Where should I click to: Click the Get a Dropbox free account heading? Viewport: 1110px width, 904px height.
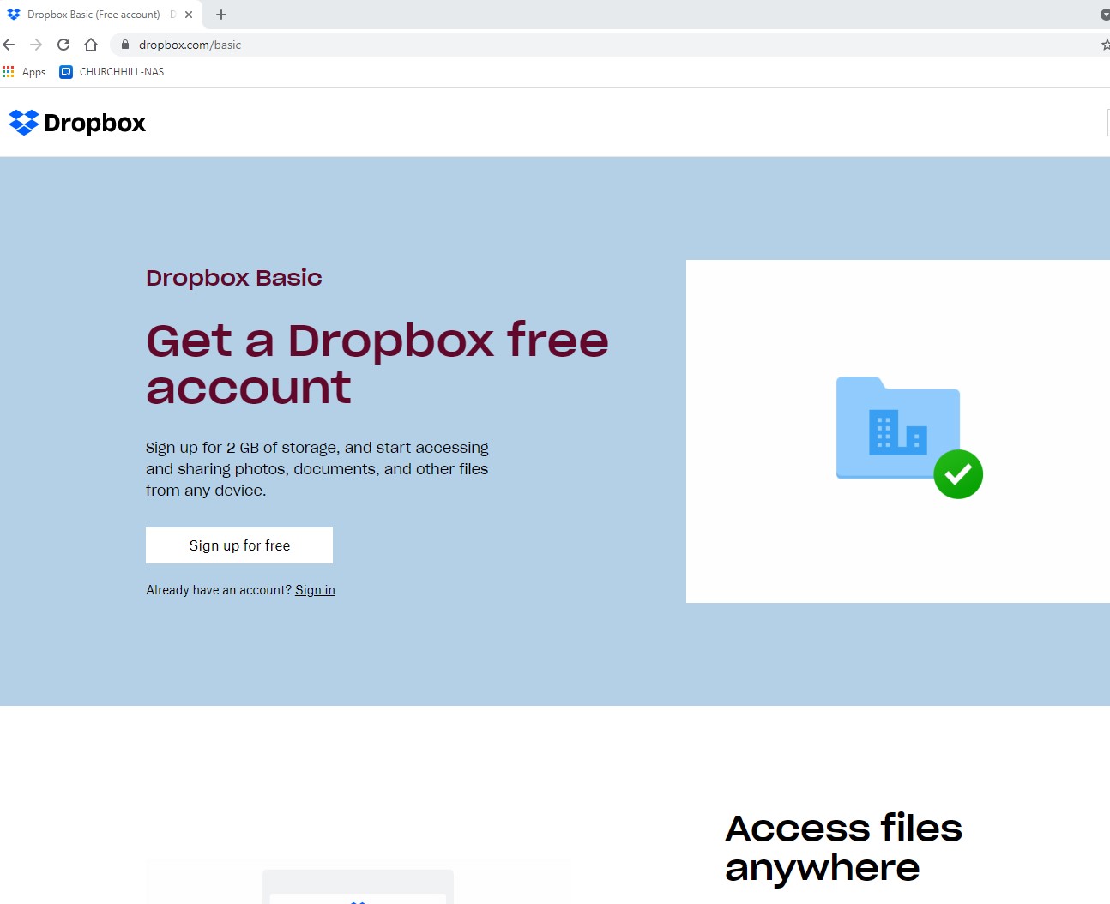[377, 364]
